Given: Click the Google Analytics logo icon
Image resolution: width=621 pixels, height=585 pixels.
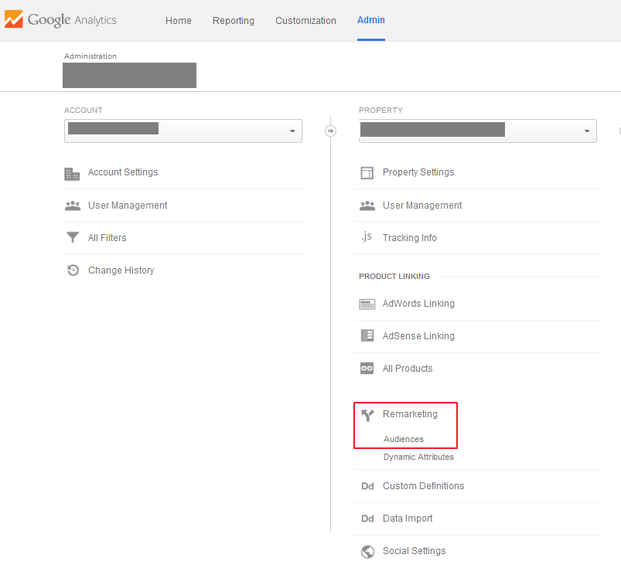Looking at the screenshot, I should (x=13, y=19).
